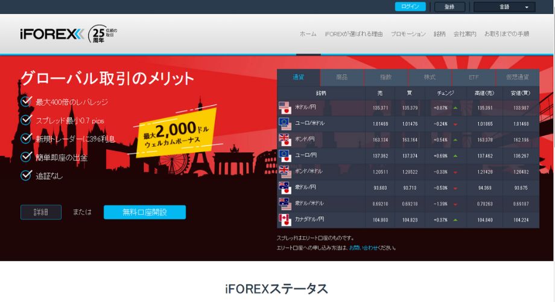Click sell price 137.362

[x=380, y=156]
